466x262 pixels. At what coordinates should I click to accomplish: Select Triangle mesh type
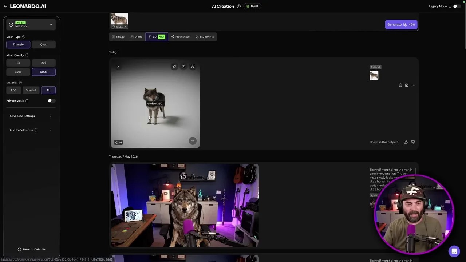coord(18,44)
